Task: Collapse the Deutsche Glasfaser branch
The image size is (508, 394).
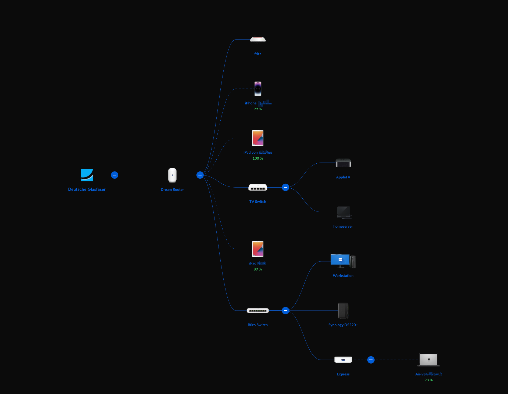Action: (115, 175)
